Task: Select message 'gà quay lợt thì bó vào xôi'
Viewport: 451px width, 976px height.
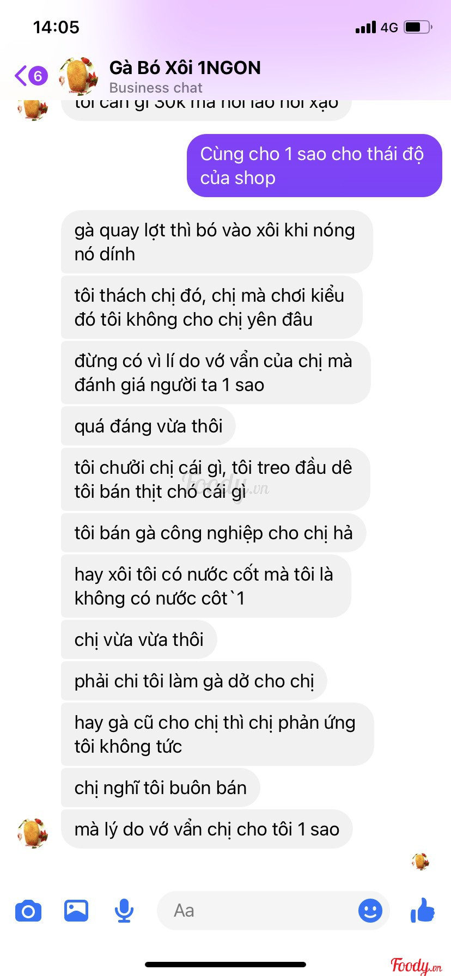Action: 217,242
